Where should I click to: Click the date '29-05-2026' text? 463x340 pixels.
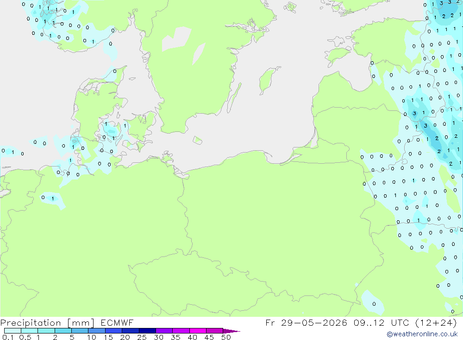[314, 322]
